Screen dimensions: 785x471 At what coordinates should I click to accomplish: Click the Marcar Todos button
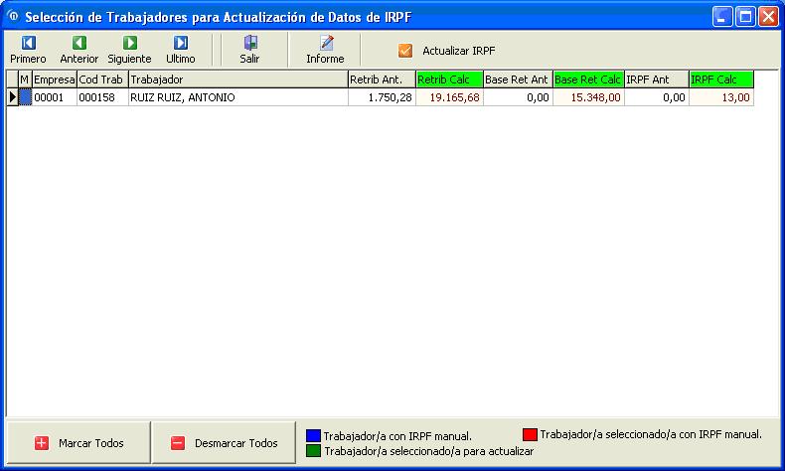pyautogui.click(x=78, y=443)
